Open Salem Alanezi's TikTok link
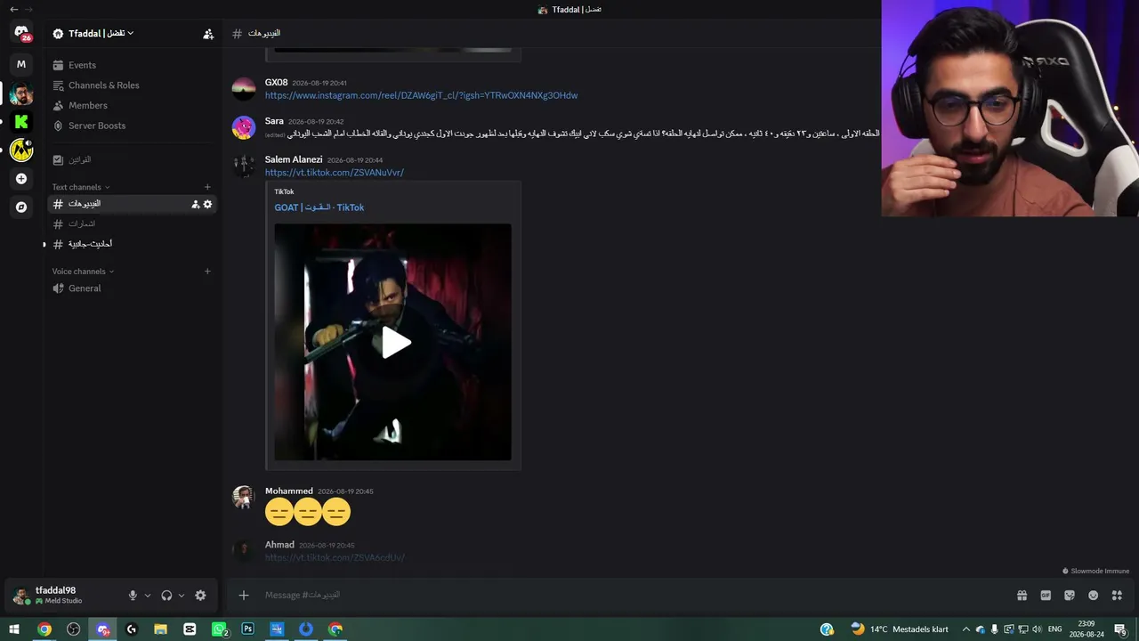 (335, 173)
